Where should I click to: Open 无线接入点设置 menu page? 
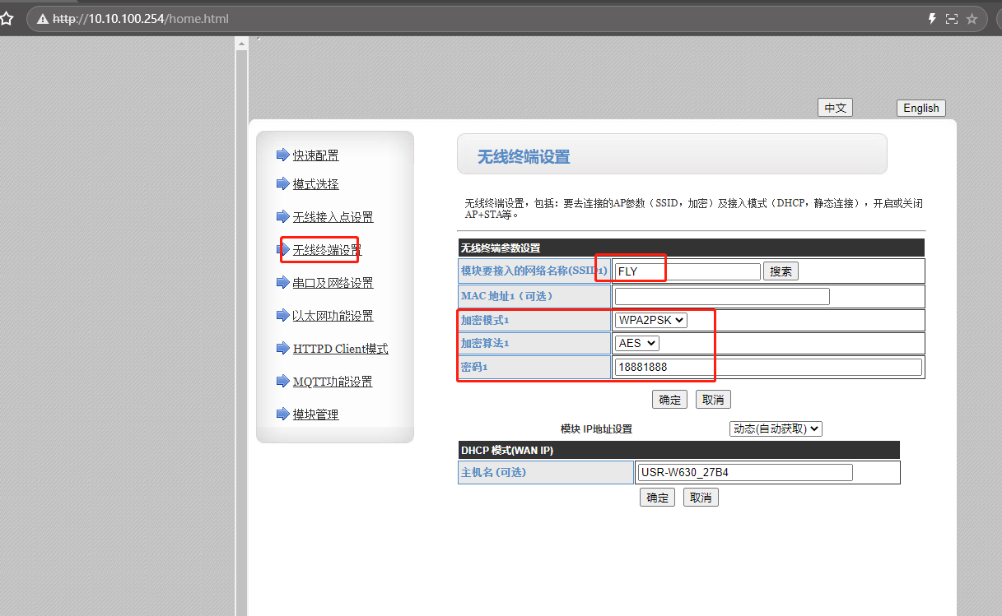click(333, 217)
